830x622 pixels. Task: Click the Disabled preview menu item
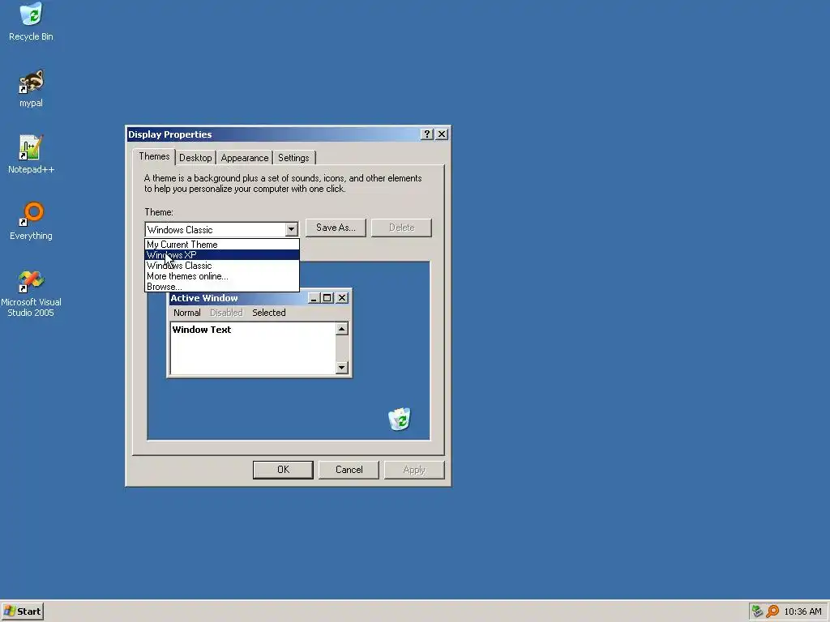point(226,313)
